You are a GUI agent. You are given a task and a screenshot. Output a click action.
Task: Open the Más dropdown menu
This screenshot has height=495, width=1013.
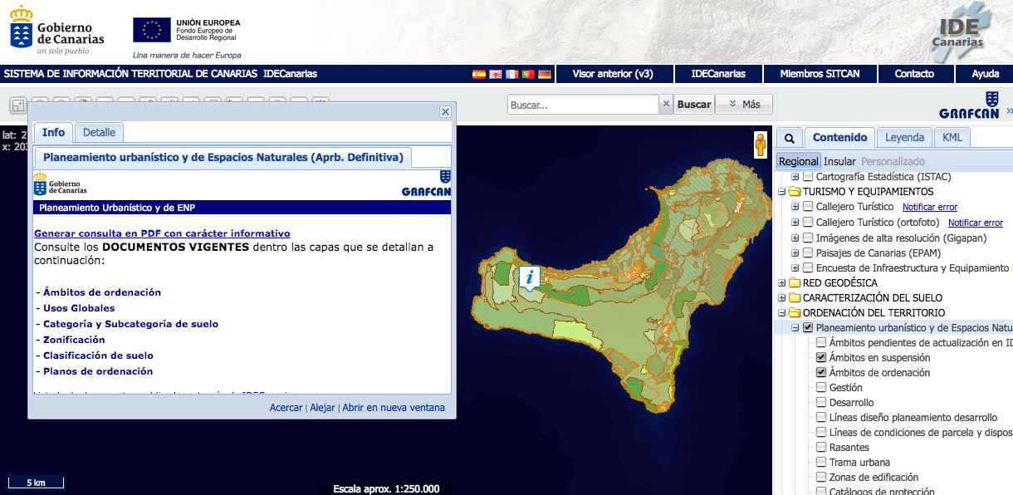[744, 104]
